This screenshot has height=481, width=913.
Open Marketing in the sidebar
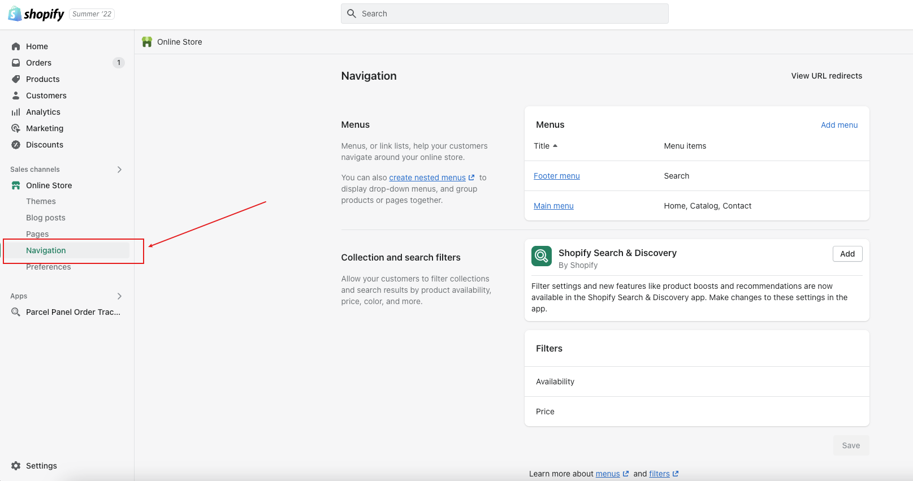[45, 128]
